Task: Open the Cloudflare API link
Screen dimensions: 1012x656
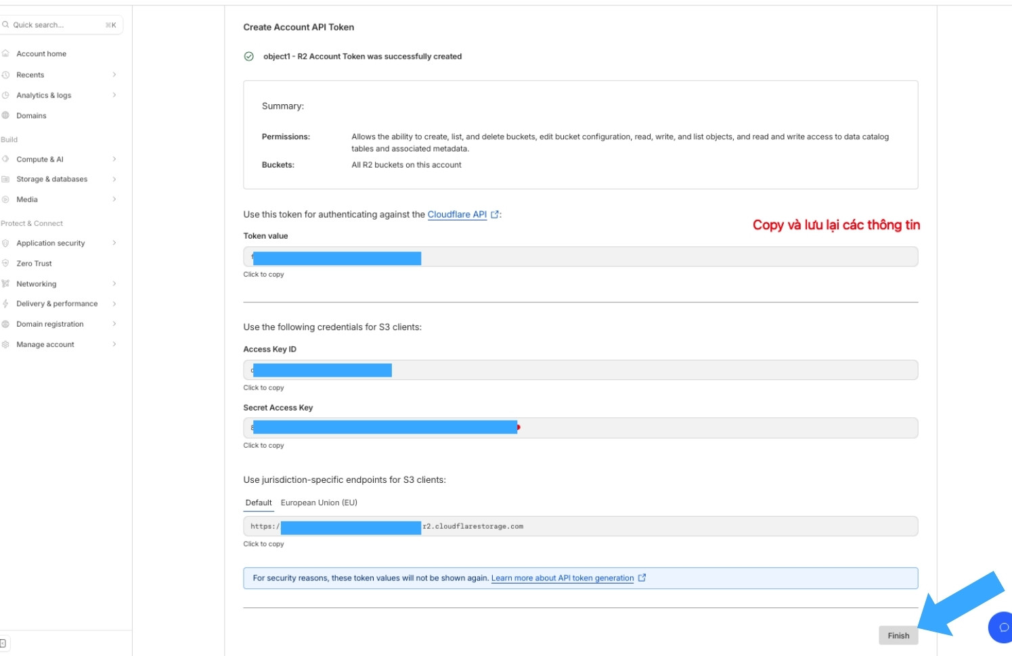Action: coord(457,215)
